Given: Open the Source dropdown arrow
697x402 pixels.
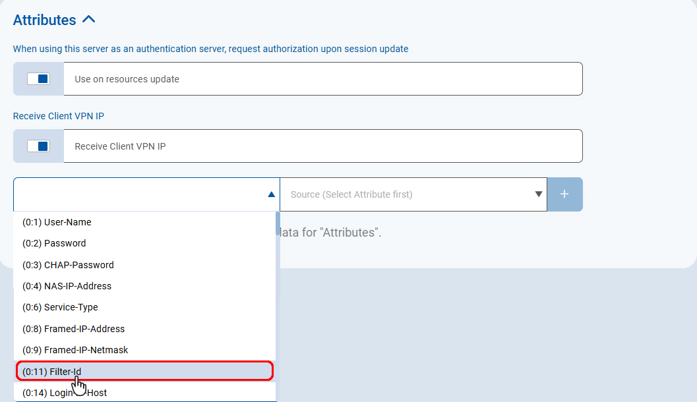Looking at the screenshot, I should 538,194.
